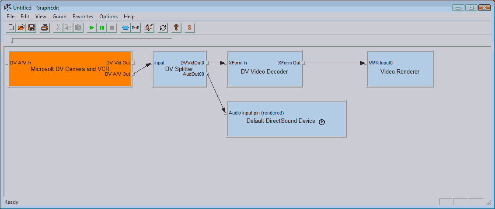Select the DV Splitter filter box
Viewport: 495px width, 209px height.
point(179,69)
